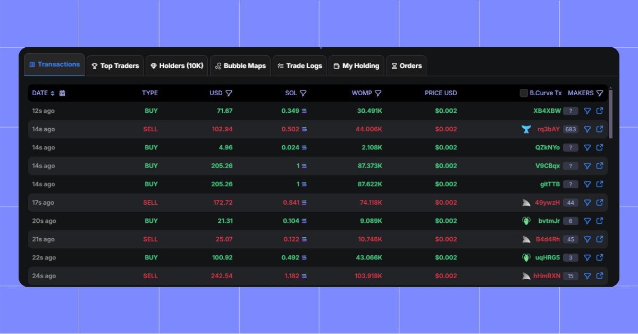Click the purple list icon beside 0.349 SOL
Viewport: 638px width, 334px height.
tap(303, 111)
